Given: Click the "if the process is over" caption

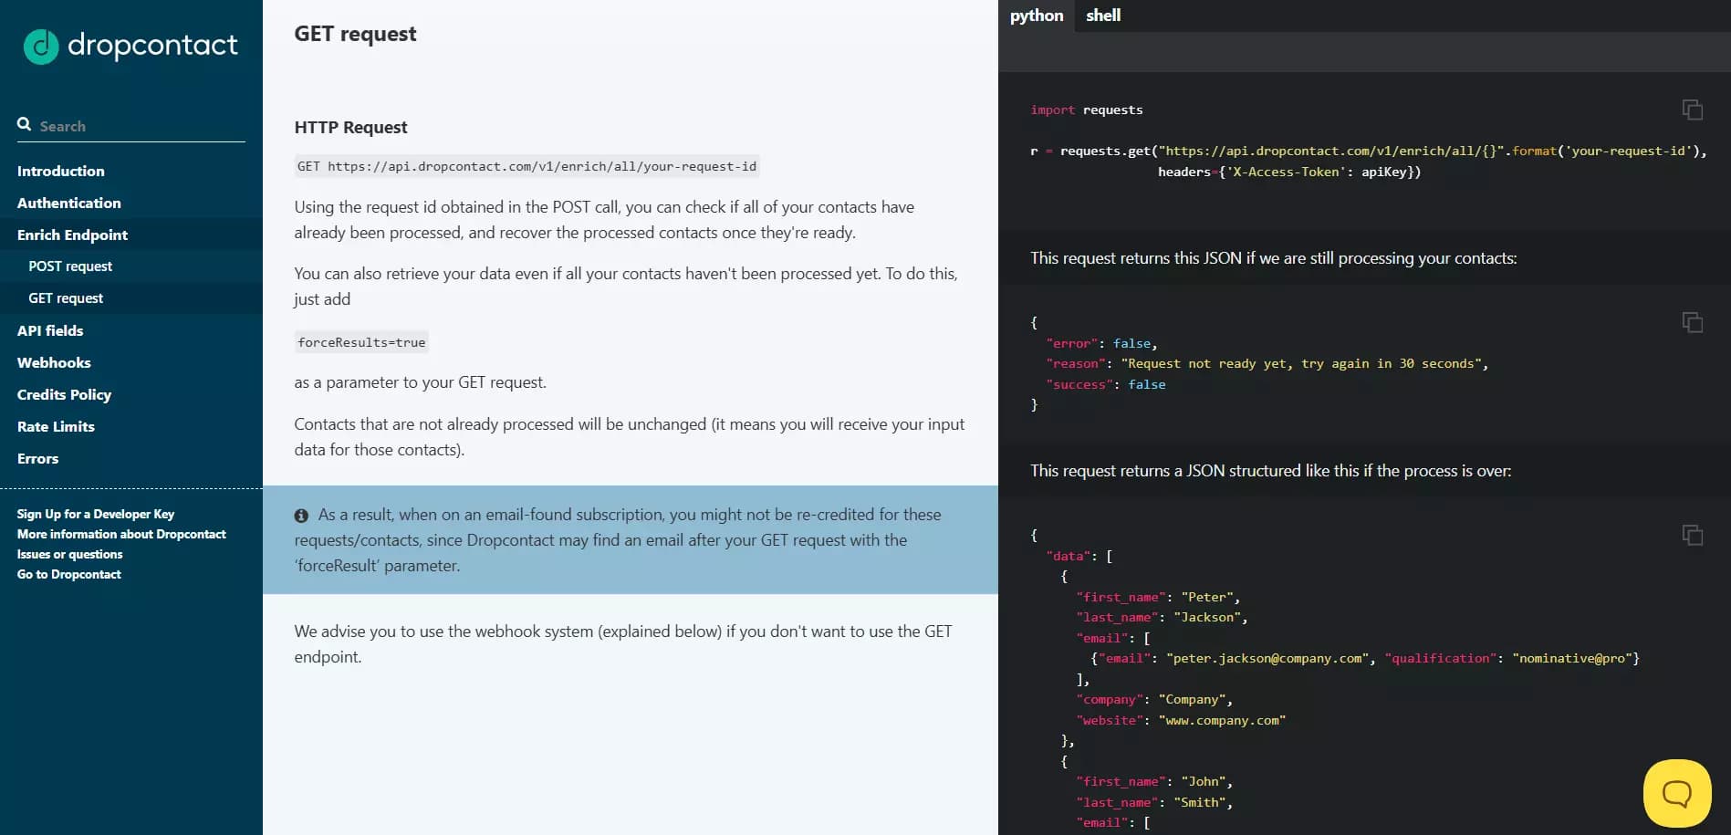Looking at the screenshot, I should tap(1271, 471).
